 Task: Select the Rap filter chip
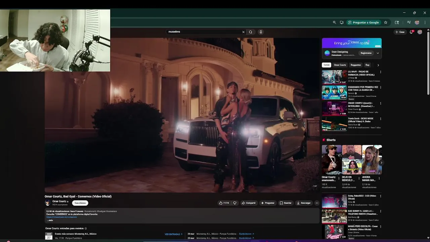click(x=368, y=65)
